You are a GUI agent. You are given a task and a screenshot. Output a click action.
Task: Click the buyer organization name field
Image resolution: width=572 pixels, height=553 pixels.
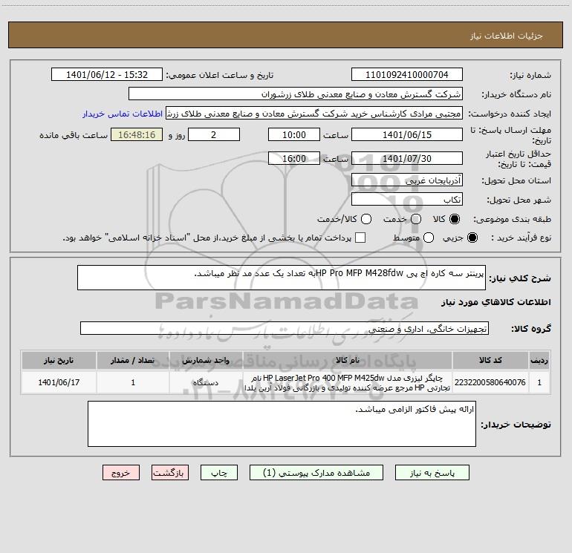click(296, 94)
